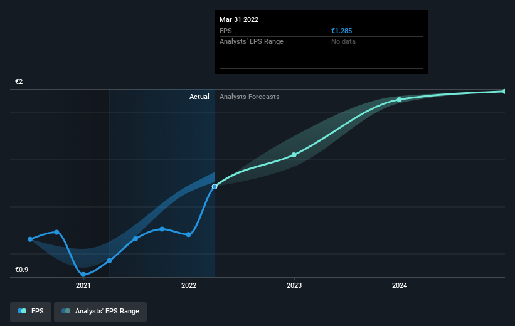Select the 2023 forecast EPS data point
515x326 pixels.
click(x=294, y=155)
